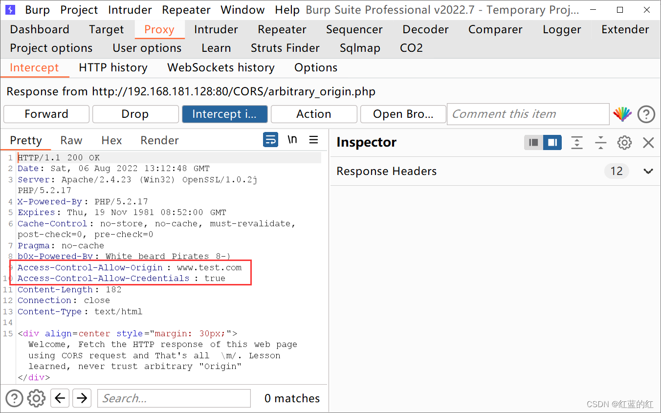Expand all Inspector sections icon
Image resolution: width=661 pixels, height=413 pixels.
click(577, 143)
